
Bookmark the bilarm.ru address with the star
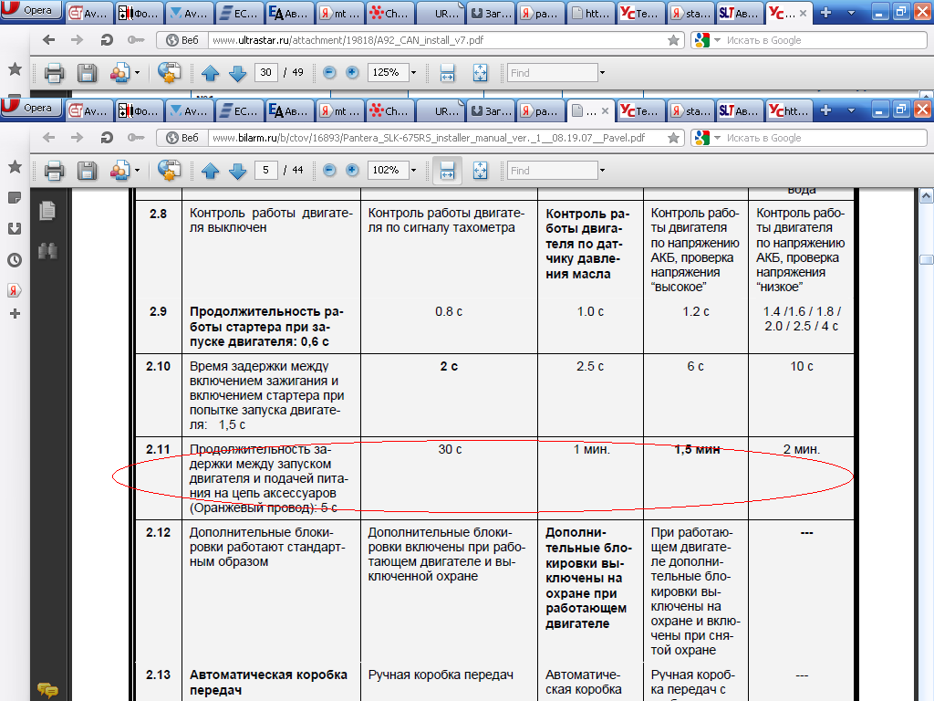point(674,139)
